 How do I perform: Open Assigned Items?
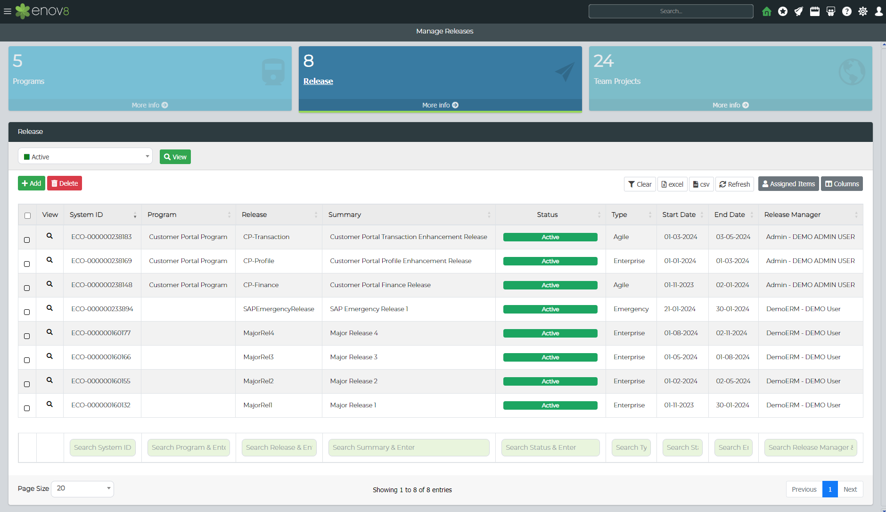tap(788, 184)
